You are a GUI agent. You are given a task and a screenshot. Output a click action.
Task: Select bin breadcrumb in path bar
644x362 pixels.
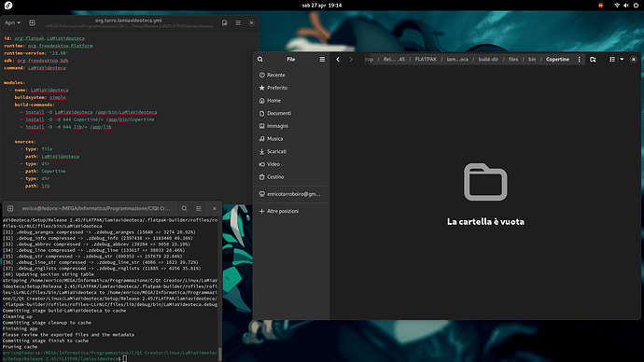click(x=532, y=59)
